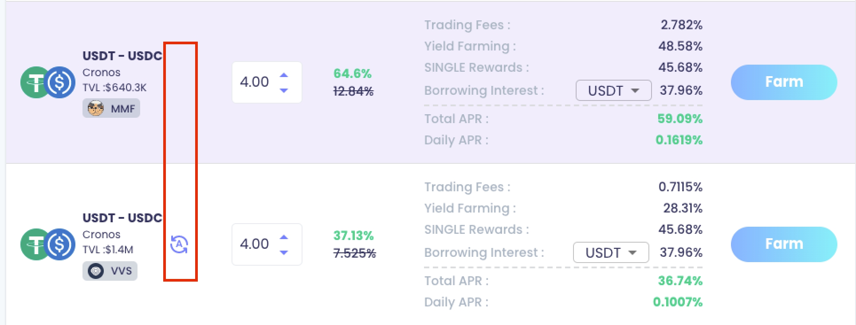
Task: Click the MMF pool token pair icon
Action: tap(48, 82)
